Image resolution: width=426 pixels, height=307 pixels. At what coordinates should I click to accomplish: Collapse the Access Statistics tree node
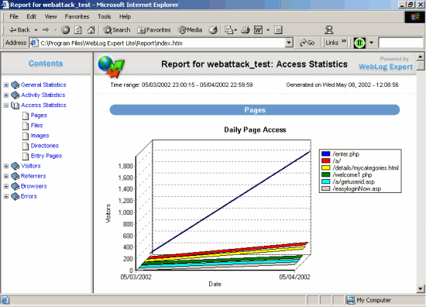tap(6, 105)
